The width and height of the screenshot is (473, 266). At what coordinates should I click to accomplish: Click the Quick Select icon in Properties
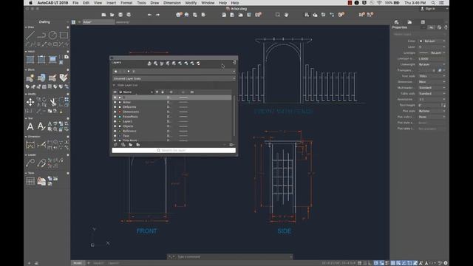(x=439, y=27)
